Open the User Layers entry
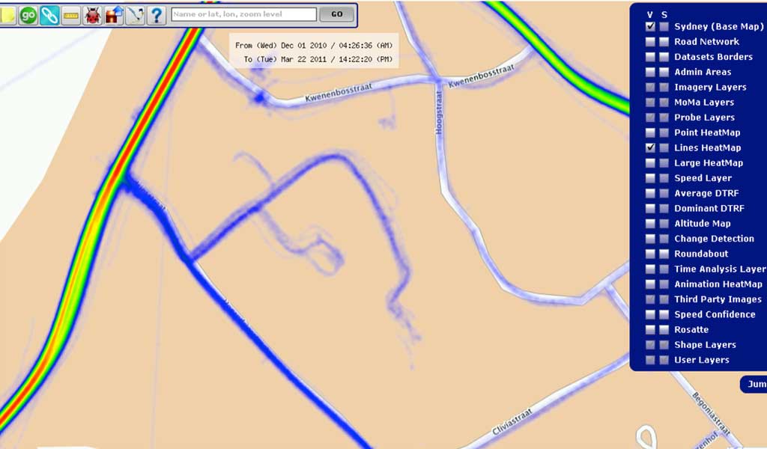767x449 pixels. point(701,360)
